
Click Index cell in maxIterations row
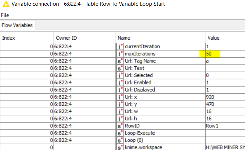click(27, 54)
